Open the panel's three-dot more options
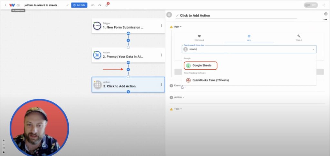 (x=325, y=20)
